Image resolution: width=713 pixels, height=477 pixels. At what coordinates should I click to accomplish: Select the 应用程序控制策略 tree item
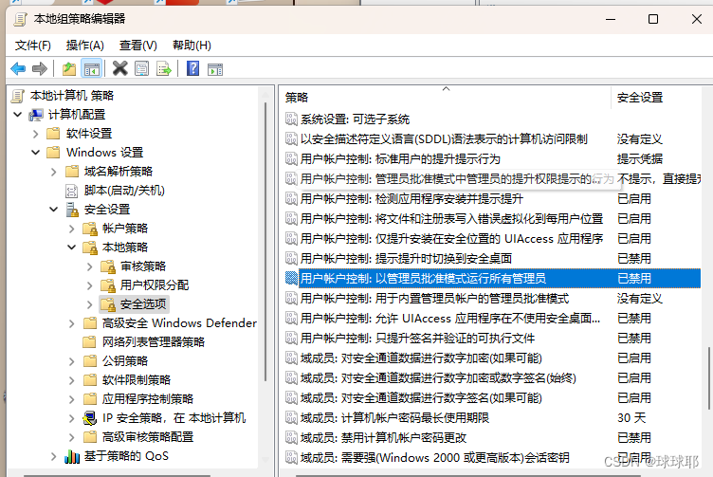148,399
